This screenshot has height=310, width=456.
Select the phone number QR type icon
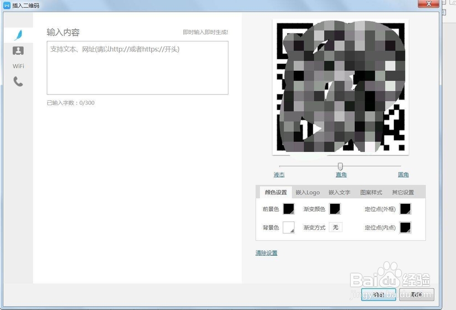tap(18, 82)
